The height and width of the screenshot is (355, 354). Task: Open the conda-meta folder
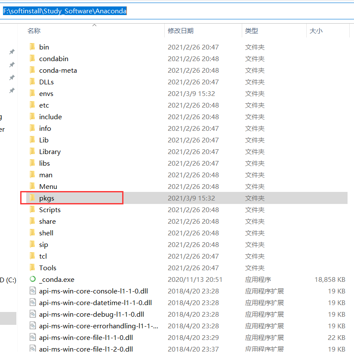(53, 70)
